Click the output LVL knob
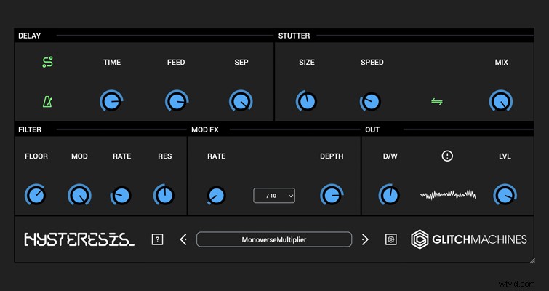Screen dimensions: 549x291 [505, 195]
